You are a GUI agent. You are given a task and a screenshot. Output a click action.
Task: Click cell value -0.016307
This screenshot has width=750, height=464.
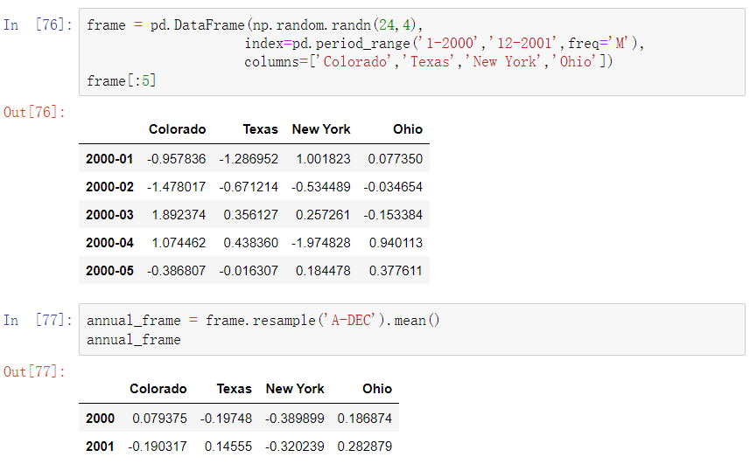point(249,271)
